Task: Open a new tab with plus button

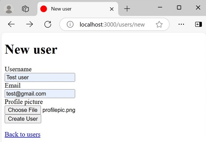Action: 127,9
